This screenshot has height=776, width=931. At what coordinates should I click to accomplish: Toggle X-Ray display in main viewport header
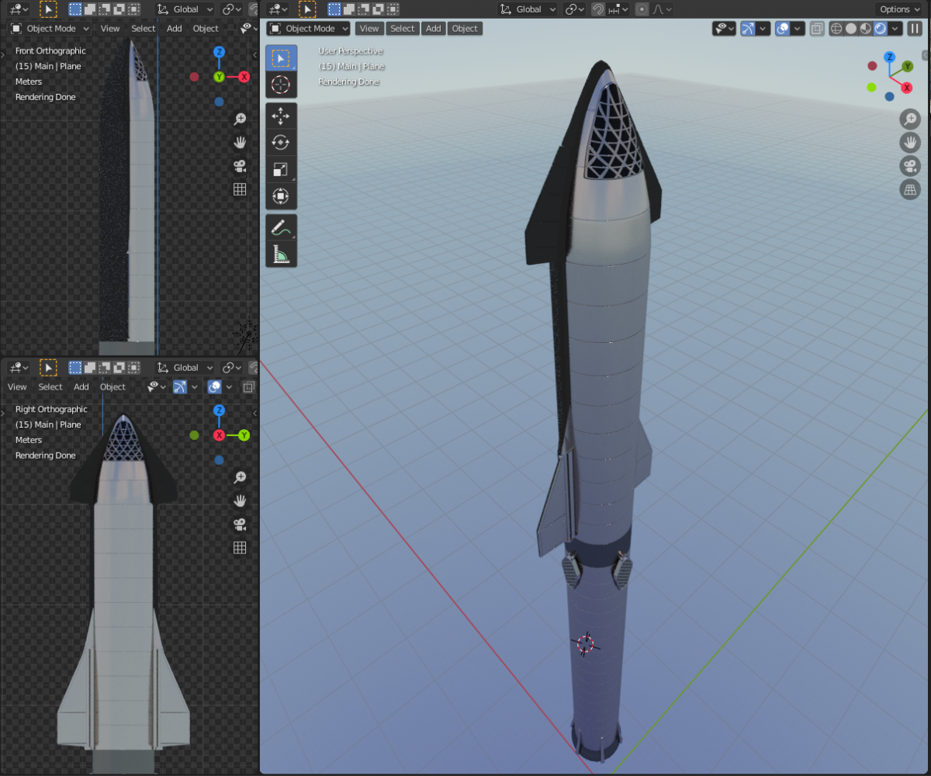coord(817,29)
